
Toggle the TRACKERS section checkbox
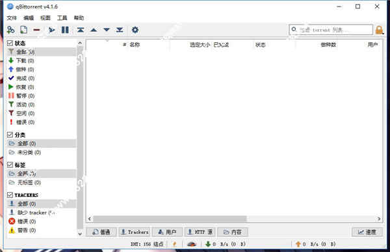pyautogui.click(x=10, y=195)
